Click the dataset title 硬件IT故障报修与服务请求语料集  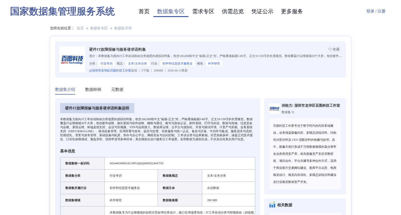[x=118, y=49]
